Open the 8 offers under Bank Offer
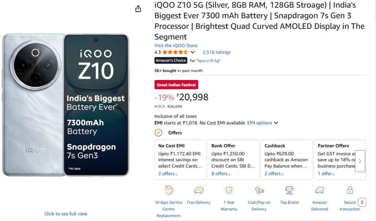 [x=220, y=173]
